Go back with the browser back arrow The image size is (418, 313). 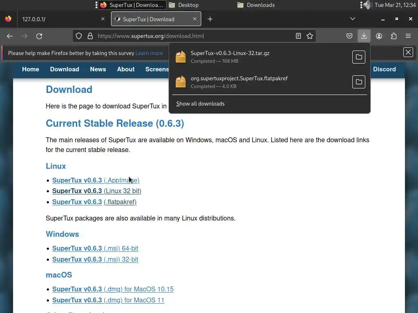(x=10, y=36)
